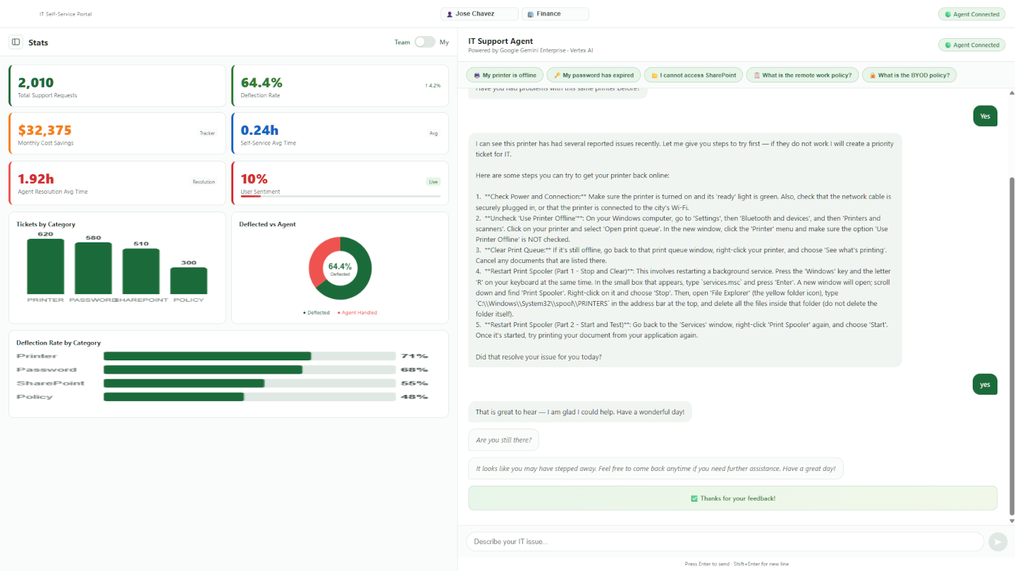Screen dimensions: 1015x571
Task: Click the lowercase 'yes' user message bubble
Action: (985, 385)
